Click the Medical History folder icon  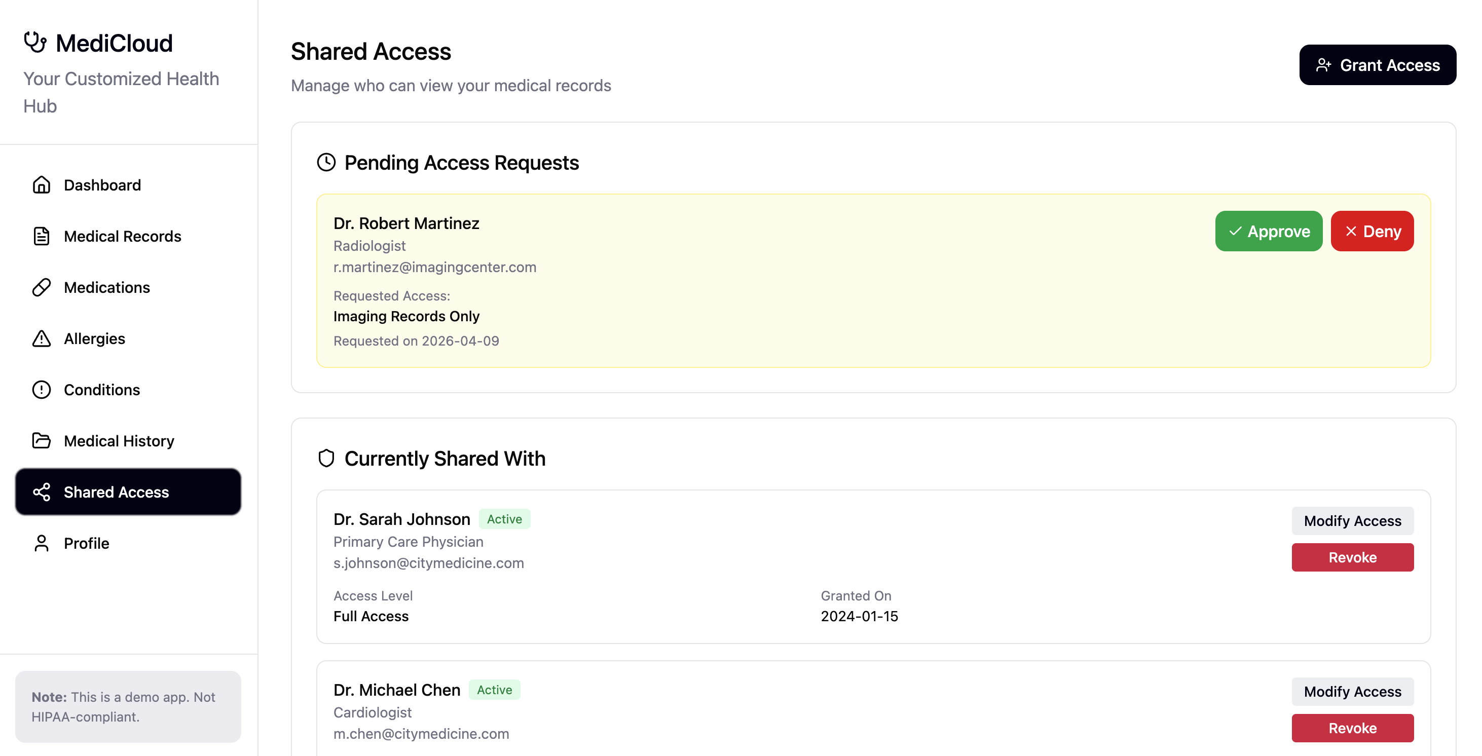(42, 441)
